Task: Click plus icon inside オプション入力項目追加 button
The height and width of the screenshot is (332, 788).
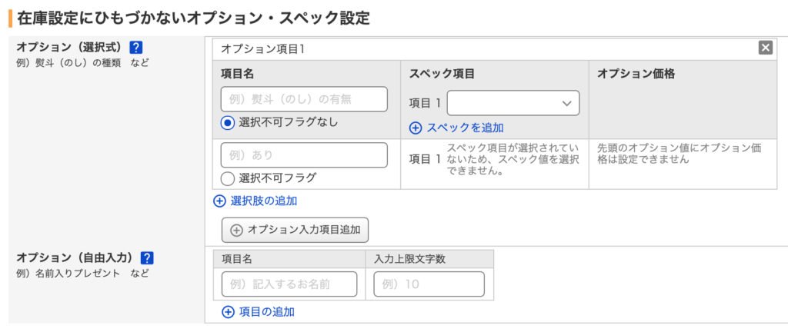Action: [236, 231]
